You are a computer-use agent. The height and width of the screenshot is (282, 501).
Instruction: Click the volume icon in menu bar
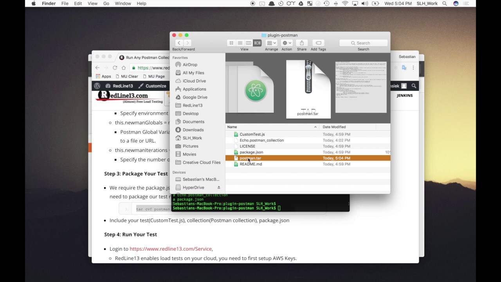coord(365,4)
